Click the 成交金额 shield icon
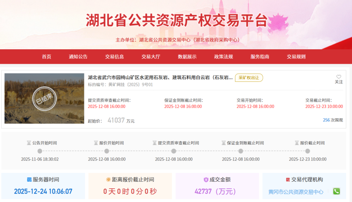 (205, 180)
